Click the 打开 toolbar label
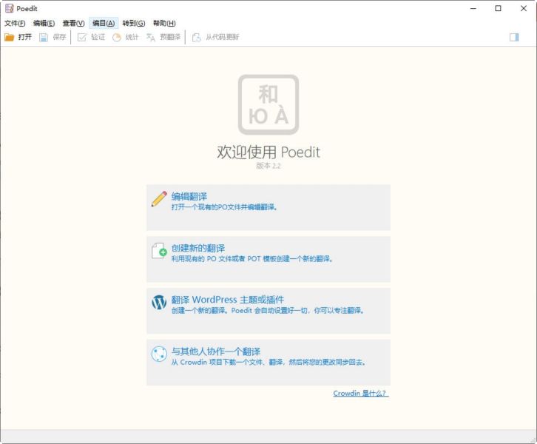This screenshot has height=444, width=537. point(24,37)
